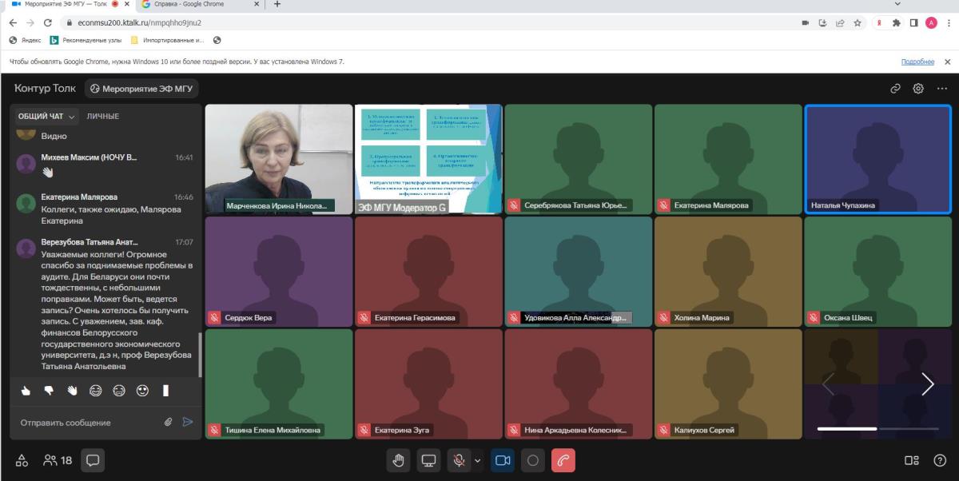
Task: Start screen sharing with the monitor icon
Action: (x=428, y=460)
